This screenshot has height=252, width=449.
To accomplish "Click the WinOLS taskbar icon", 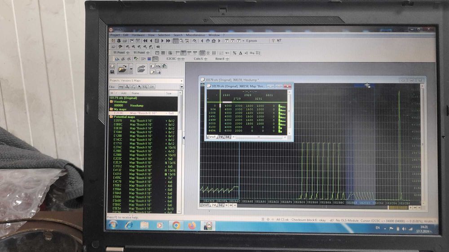I will click(x=208, y=226).
